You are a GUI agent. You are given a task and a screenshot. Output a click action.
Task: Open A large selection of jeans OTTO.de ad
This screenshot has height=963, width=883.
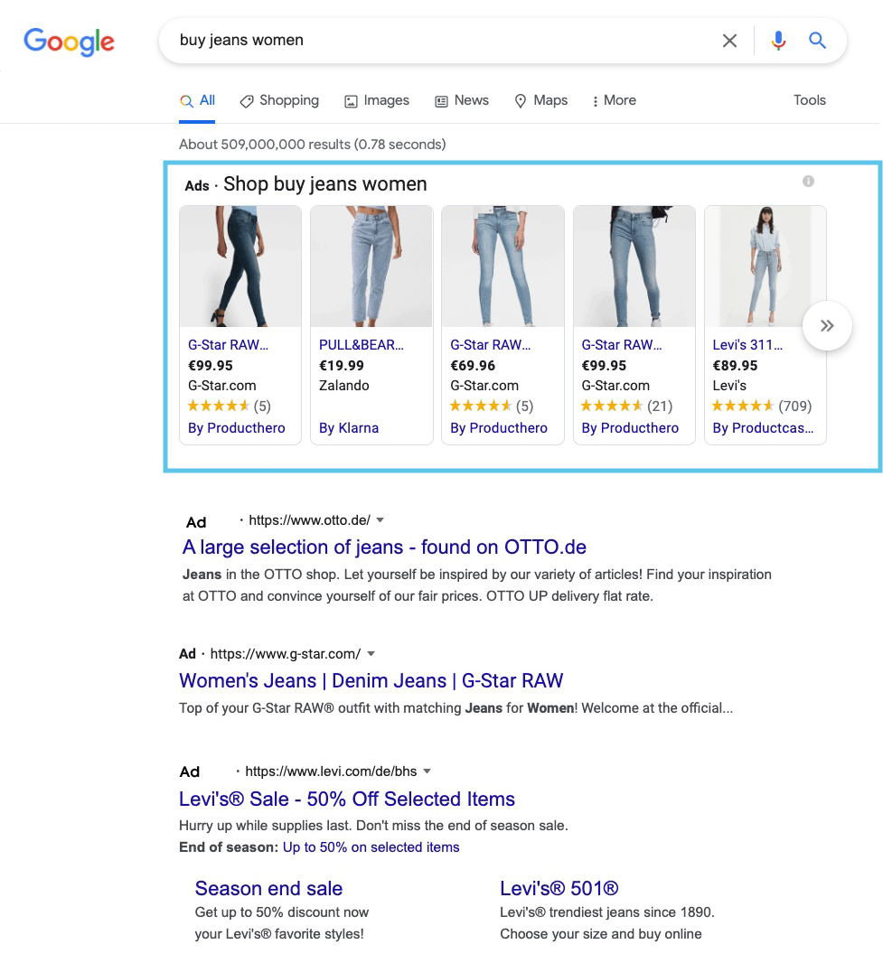point(384,547)
